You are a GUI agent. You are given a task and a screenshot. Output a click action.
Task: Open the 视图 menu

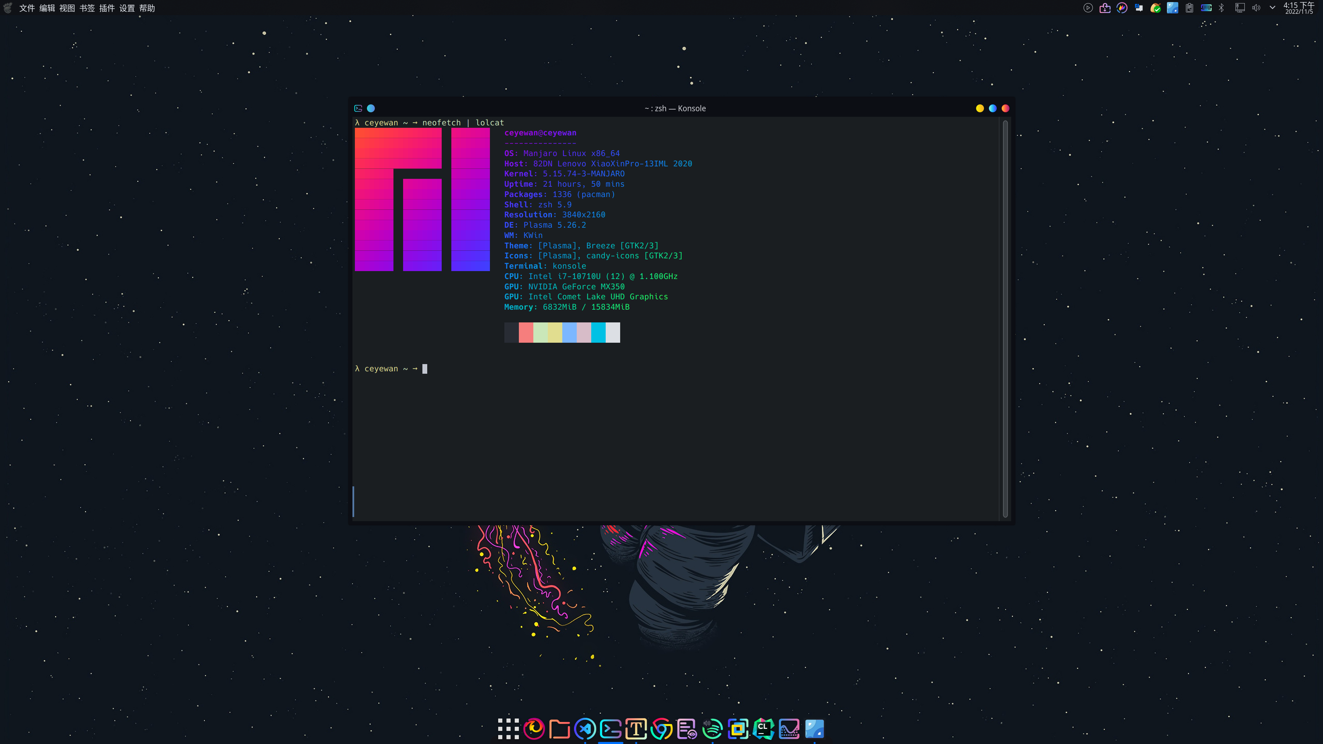[67, 8]
